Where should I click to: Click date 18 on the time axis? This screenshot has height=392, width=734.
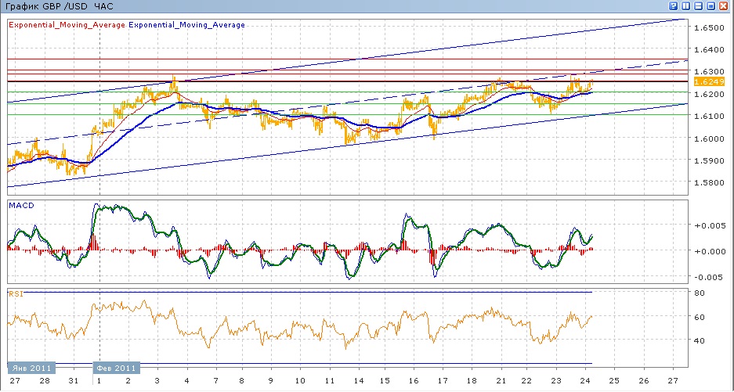472,381
